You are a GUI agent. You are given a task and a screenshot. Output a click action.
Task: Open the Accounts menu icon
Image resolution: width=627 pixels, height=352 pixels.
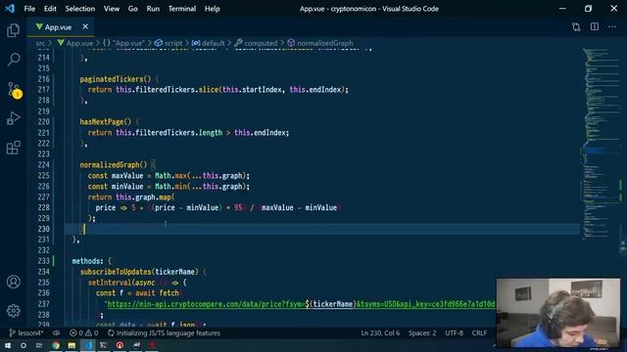click(x=13, y=282)
